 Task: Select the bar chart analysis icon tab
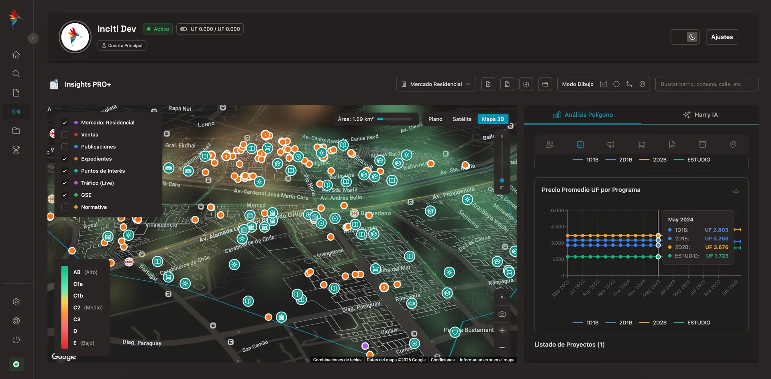580,144
